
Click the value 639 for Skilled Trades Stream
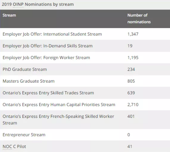coord(131,93)
